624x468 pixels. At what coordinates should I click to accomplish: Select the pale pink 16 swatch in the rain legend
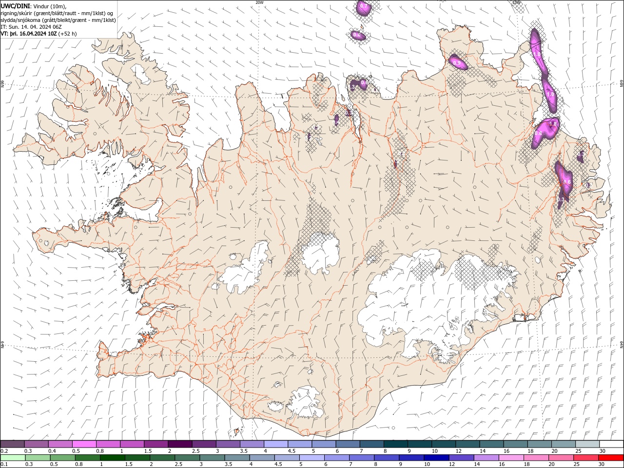(x=511, y=458)
